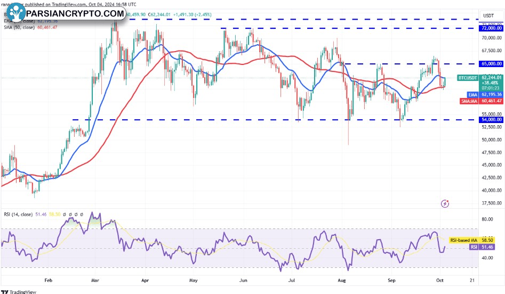Click the blue EMA tag on price axis

[472, 95]
